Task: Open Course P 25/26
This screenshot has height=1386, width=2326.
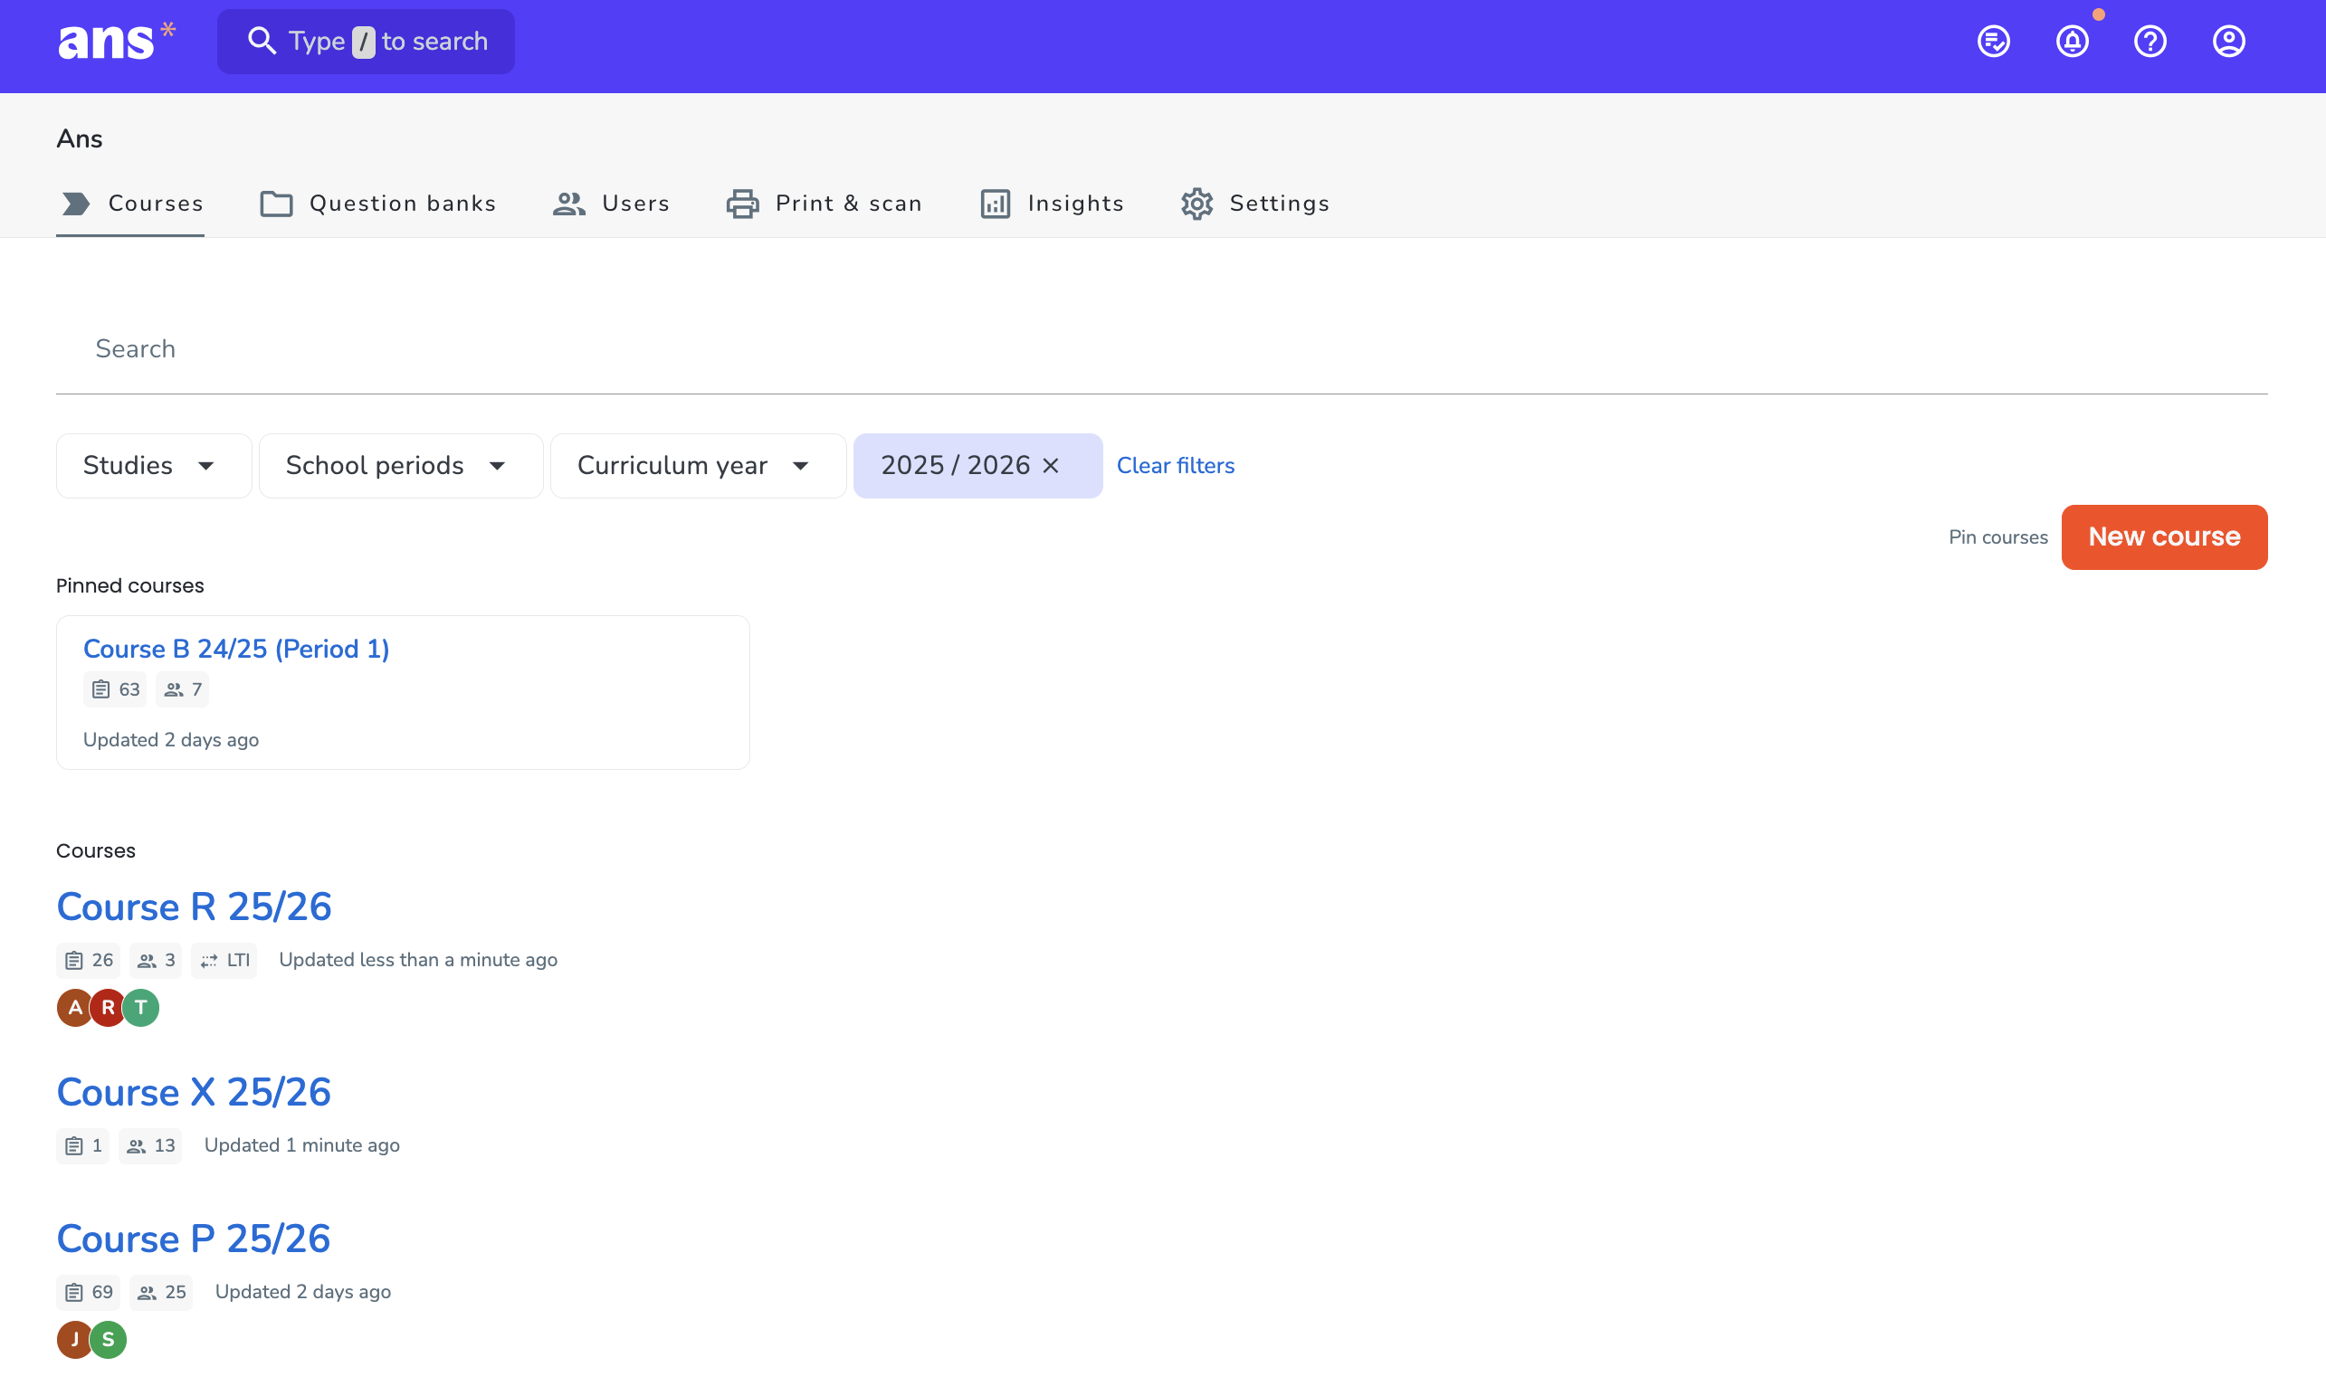Action: point(194,1239)
